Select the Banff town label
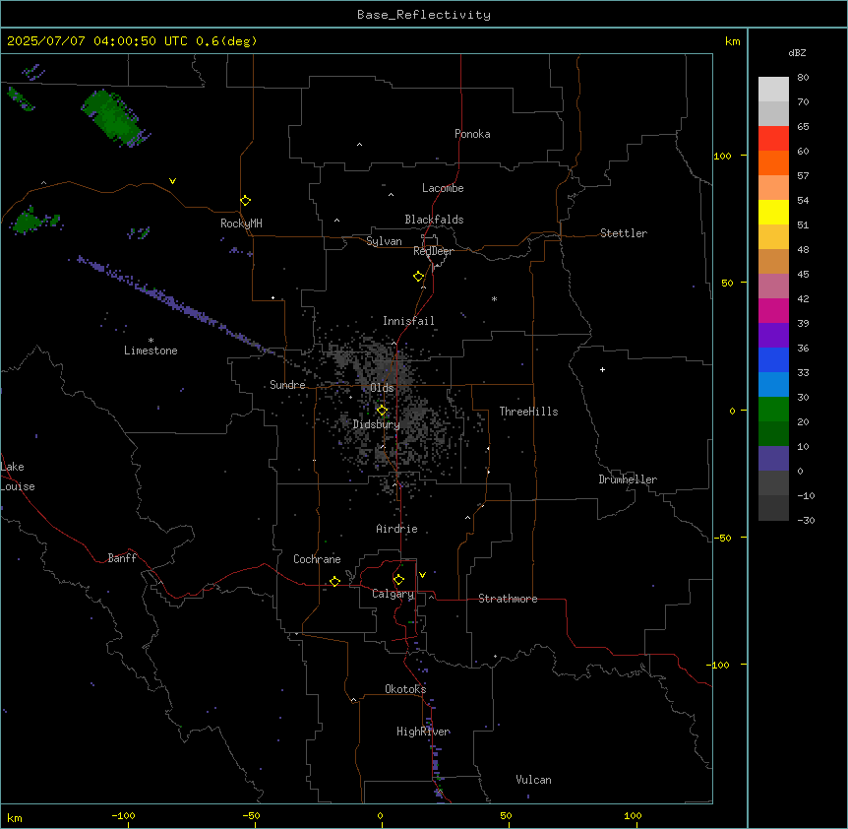The height and width of the screenshot is (829, 848). point(122,558)
